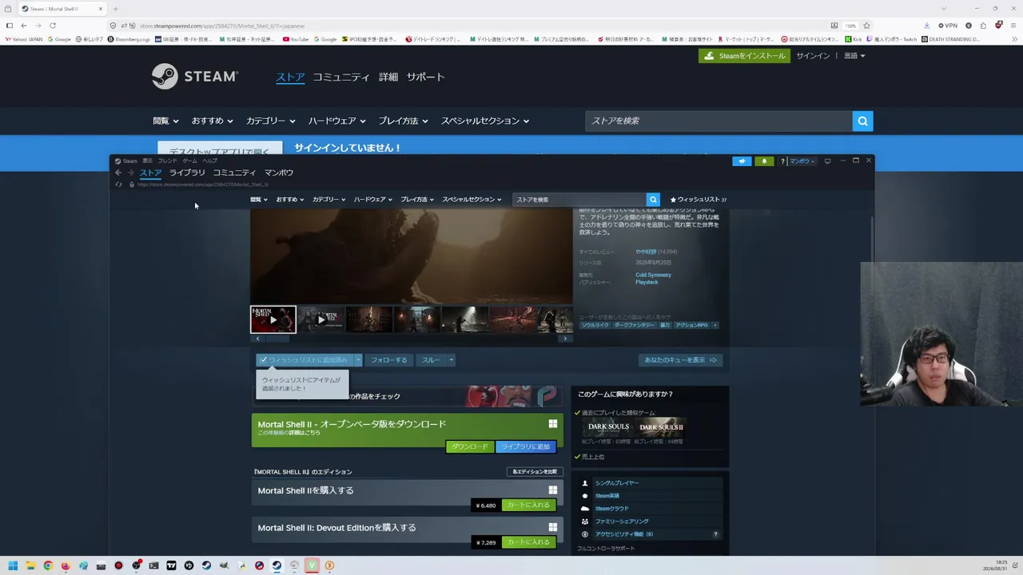The image size is (1023, 575).
Task: Click the Steam client big picture icon
Action: 827,161
